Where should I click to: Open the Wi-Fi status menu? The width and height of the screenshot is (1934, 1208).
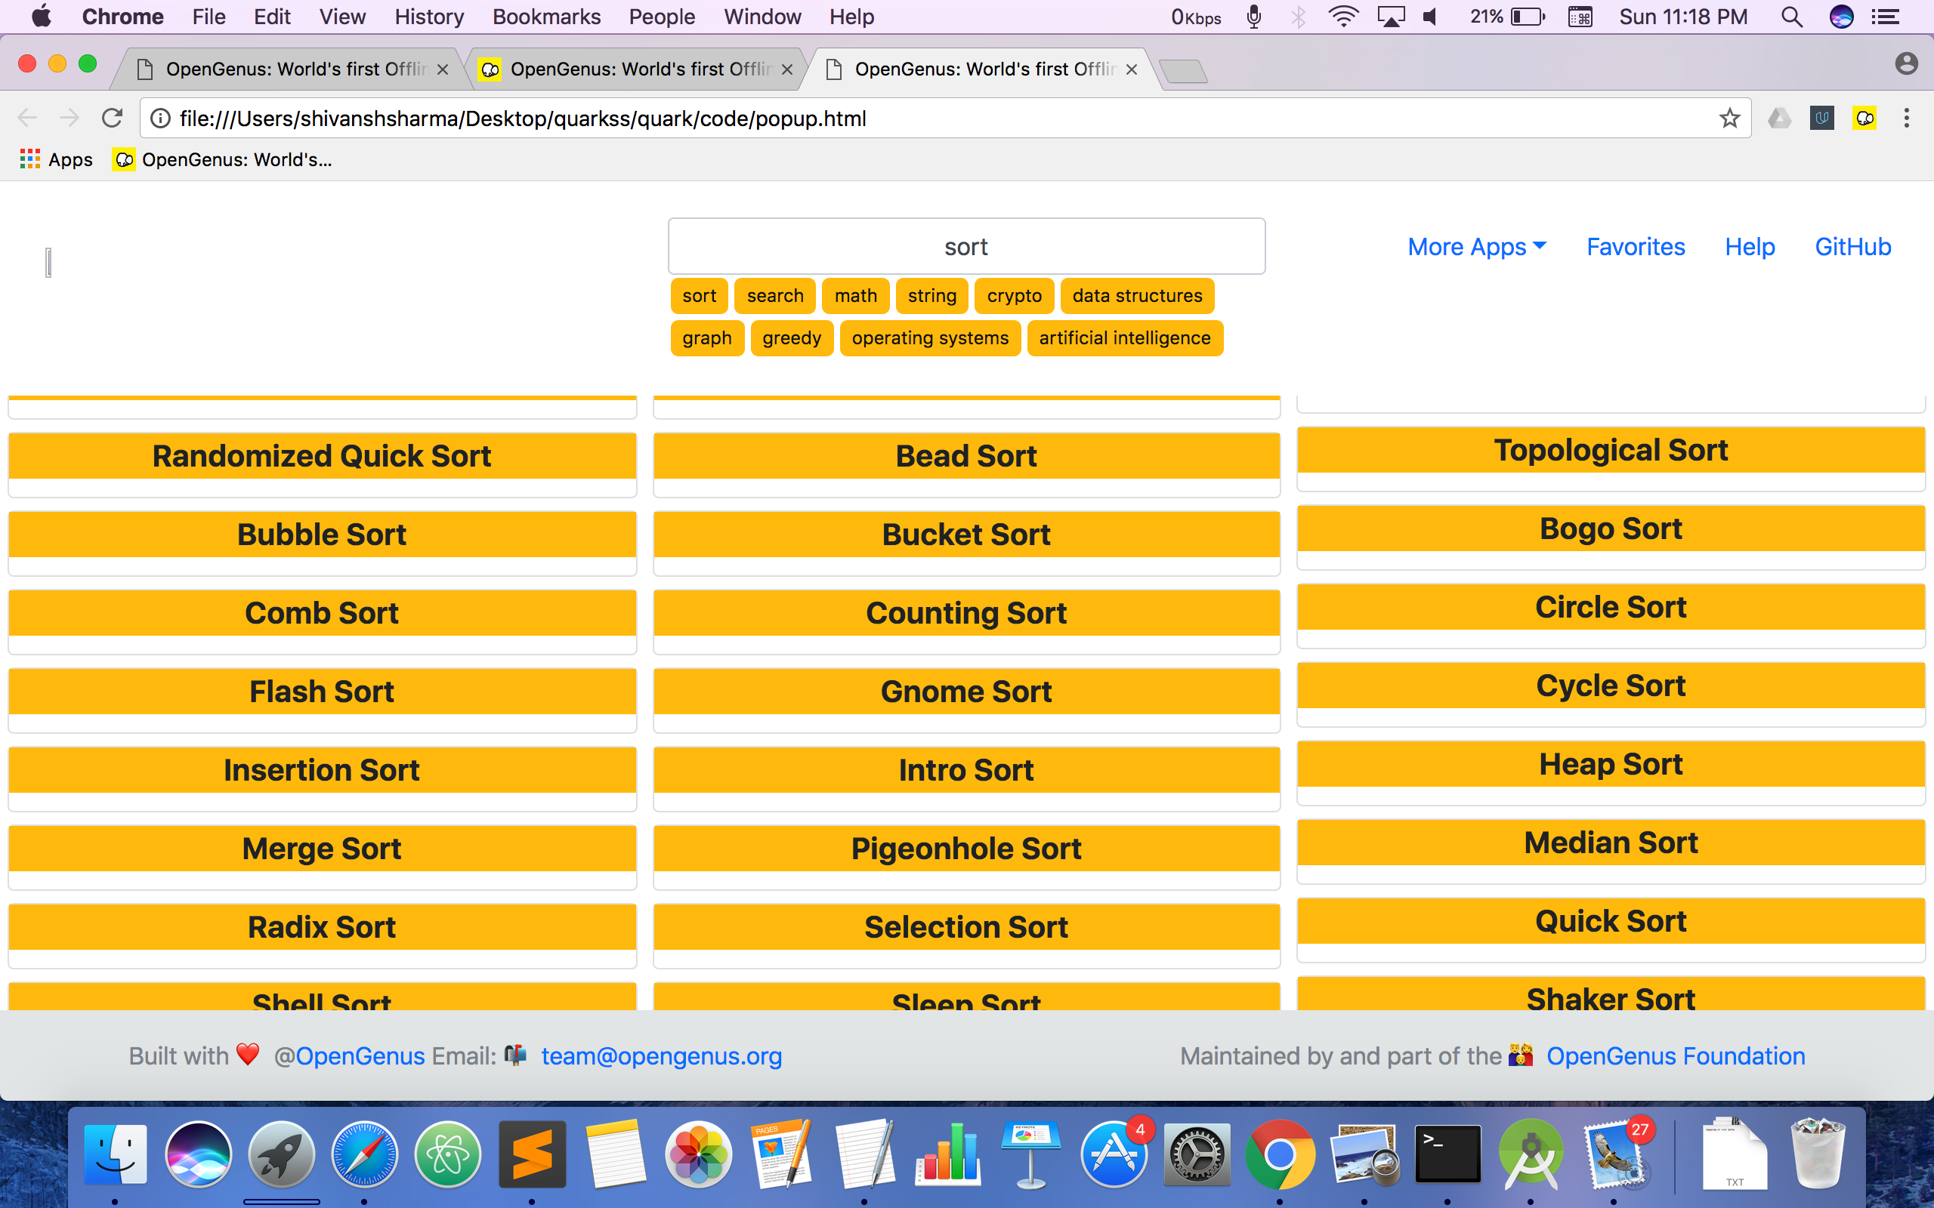coord(1342,17)
